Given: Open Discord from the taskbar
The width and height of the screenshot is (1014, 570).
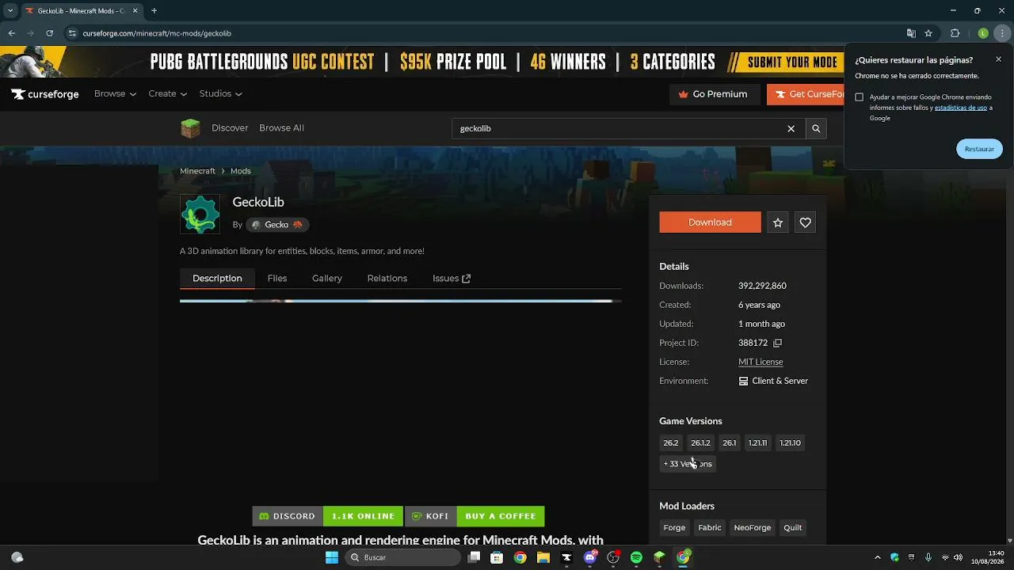Looking at the screenshot, I should point(589,557).
